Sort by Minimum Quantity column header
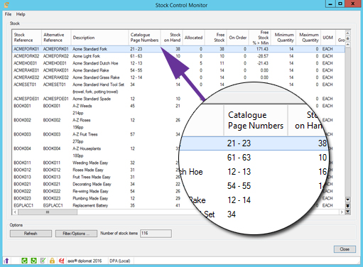The image size is (363, 267). coord(283,38)
